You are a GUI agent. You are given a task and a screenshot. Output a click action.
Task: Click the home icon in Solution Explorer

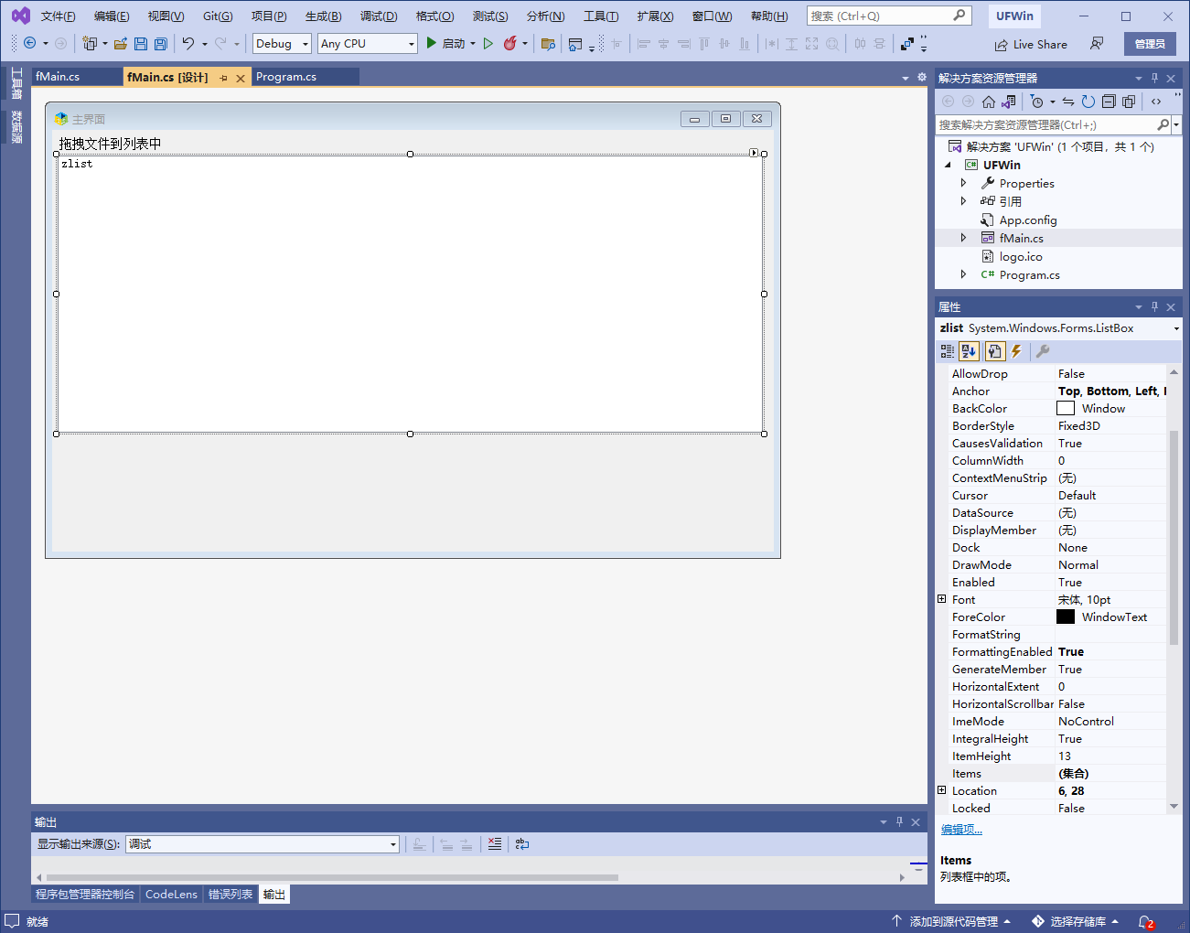pos(989,102)
